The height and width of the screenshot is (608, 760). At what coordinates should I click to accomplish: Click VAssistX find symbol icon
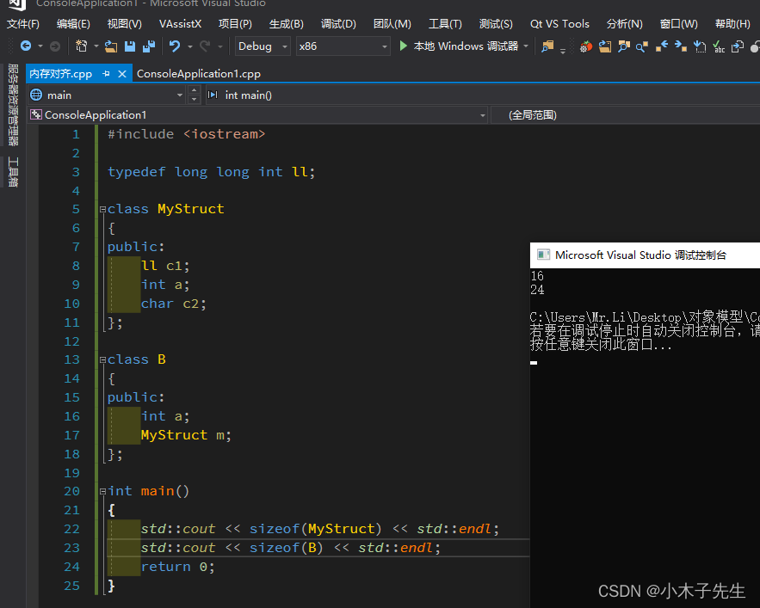642,46
